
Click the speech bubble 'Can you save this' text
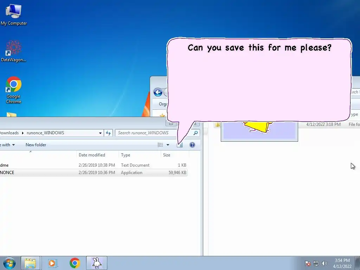259,48
